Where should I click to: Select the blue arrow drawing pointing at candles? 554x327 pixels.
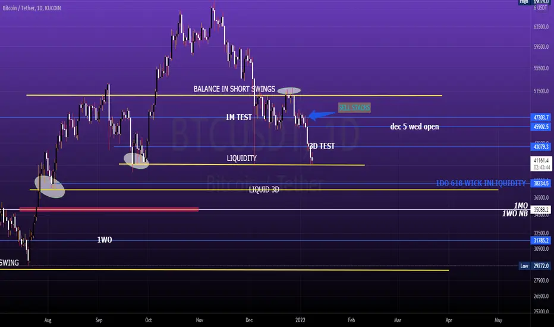pos(322,115)
